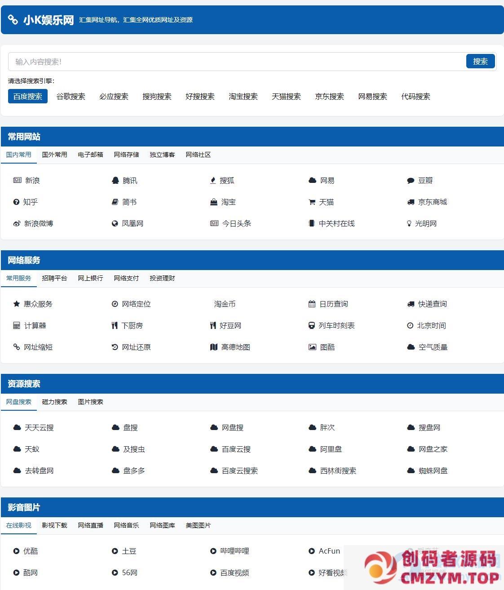Switch to the 国外常用 tab

click(54, 155)
